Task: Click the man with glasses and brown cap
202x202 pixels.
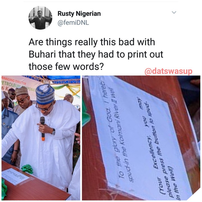Action: 23,100
